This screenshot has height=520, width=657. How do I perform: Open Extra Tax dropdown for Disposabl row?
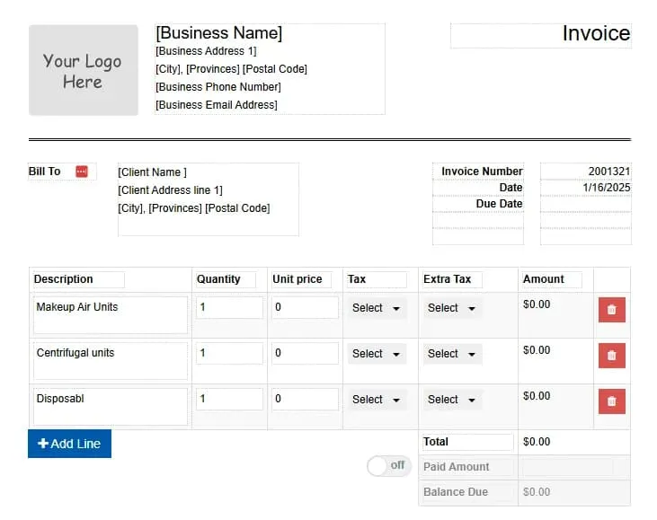click(452, 400)
